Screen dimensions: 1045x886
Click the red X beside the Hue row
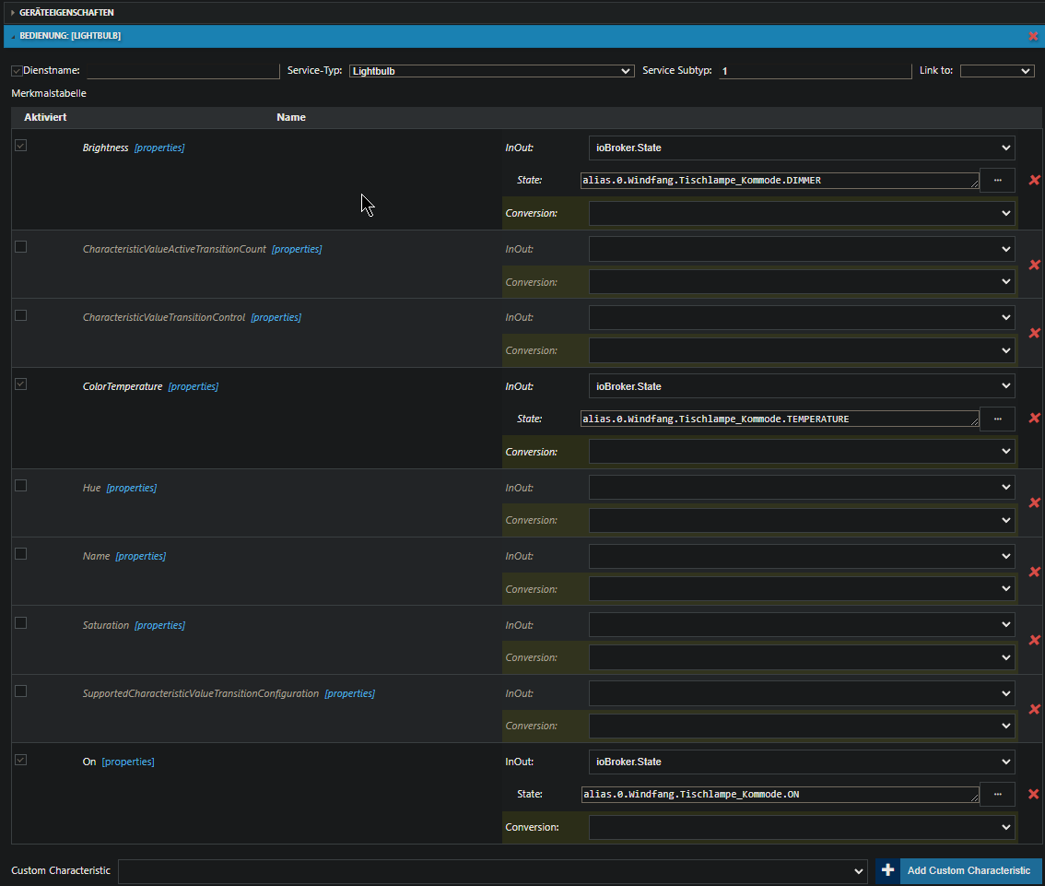(x=1034, y=503)
